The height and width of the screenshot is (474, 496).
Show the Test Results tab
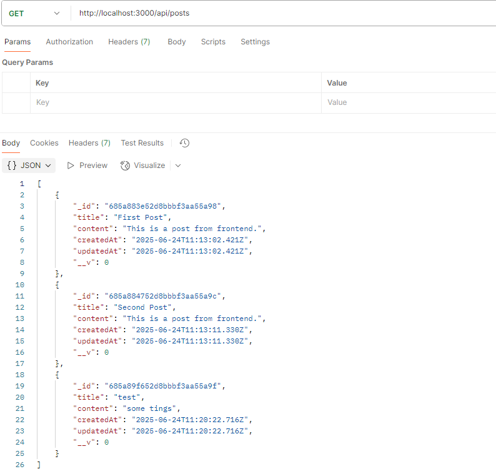(x=142, y=143)
